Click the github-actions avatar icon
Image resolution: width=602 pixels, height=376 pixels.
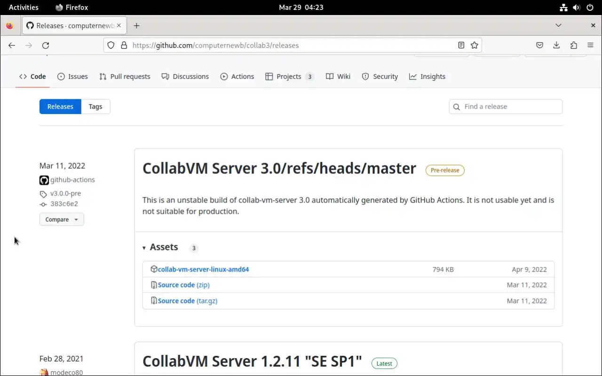44,180
